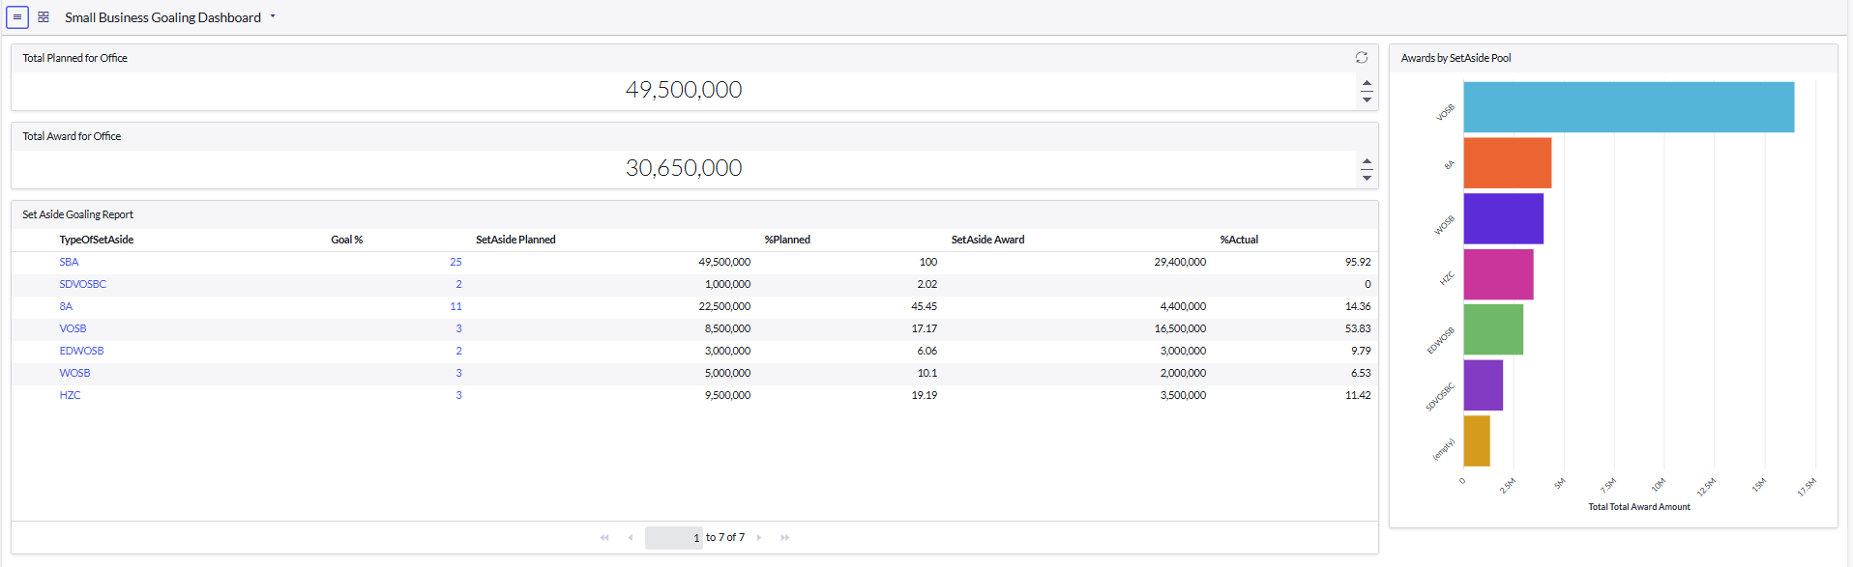Open the SBA set-aside record link
Viewport: 1853px width, 567px height.
[69, 262]
